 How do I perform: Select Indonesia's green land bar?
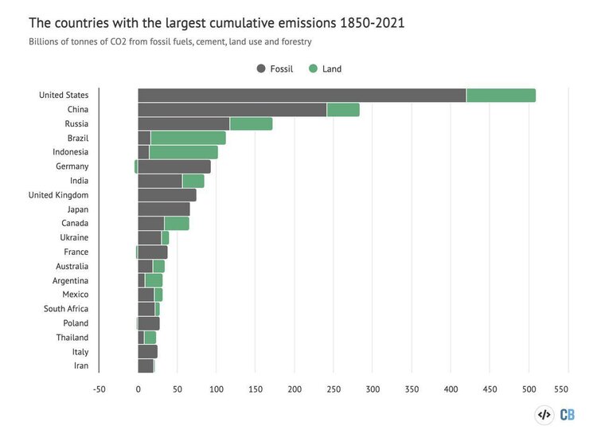[x=184, y=152]
